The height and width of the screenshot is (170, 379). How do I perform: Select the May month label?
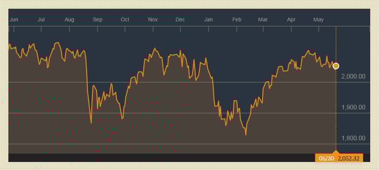[x=318, y=20]
